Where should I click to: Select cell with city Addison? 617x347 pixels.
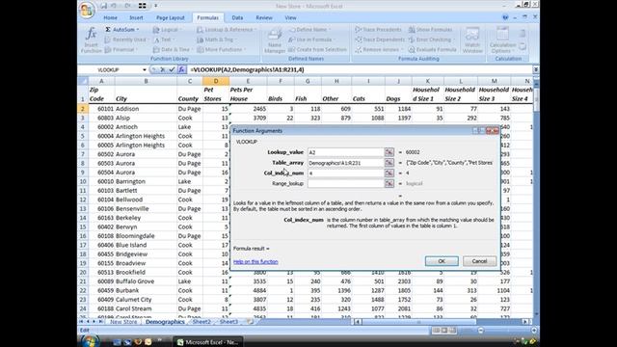click(146, 109)
